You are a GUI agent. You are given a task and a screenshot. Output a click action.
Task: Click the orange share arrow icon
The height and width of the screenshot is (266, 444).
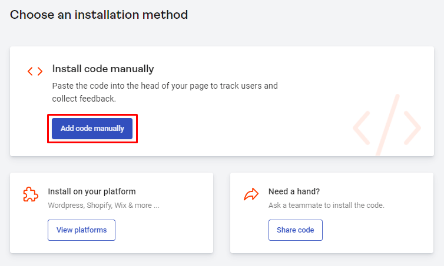[x=251, y=194]
